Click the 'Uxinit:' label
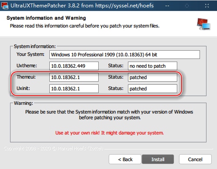217x169 pixels. [23, 88]
